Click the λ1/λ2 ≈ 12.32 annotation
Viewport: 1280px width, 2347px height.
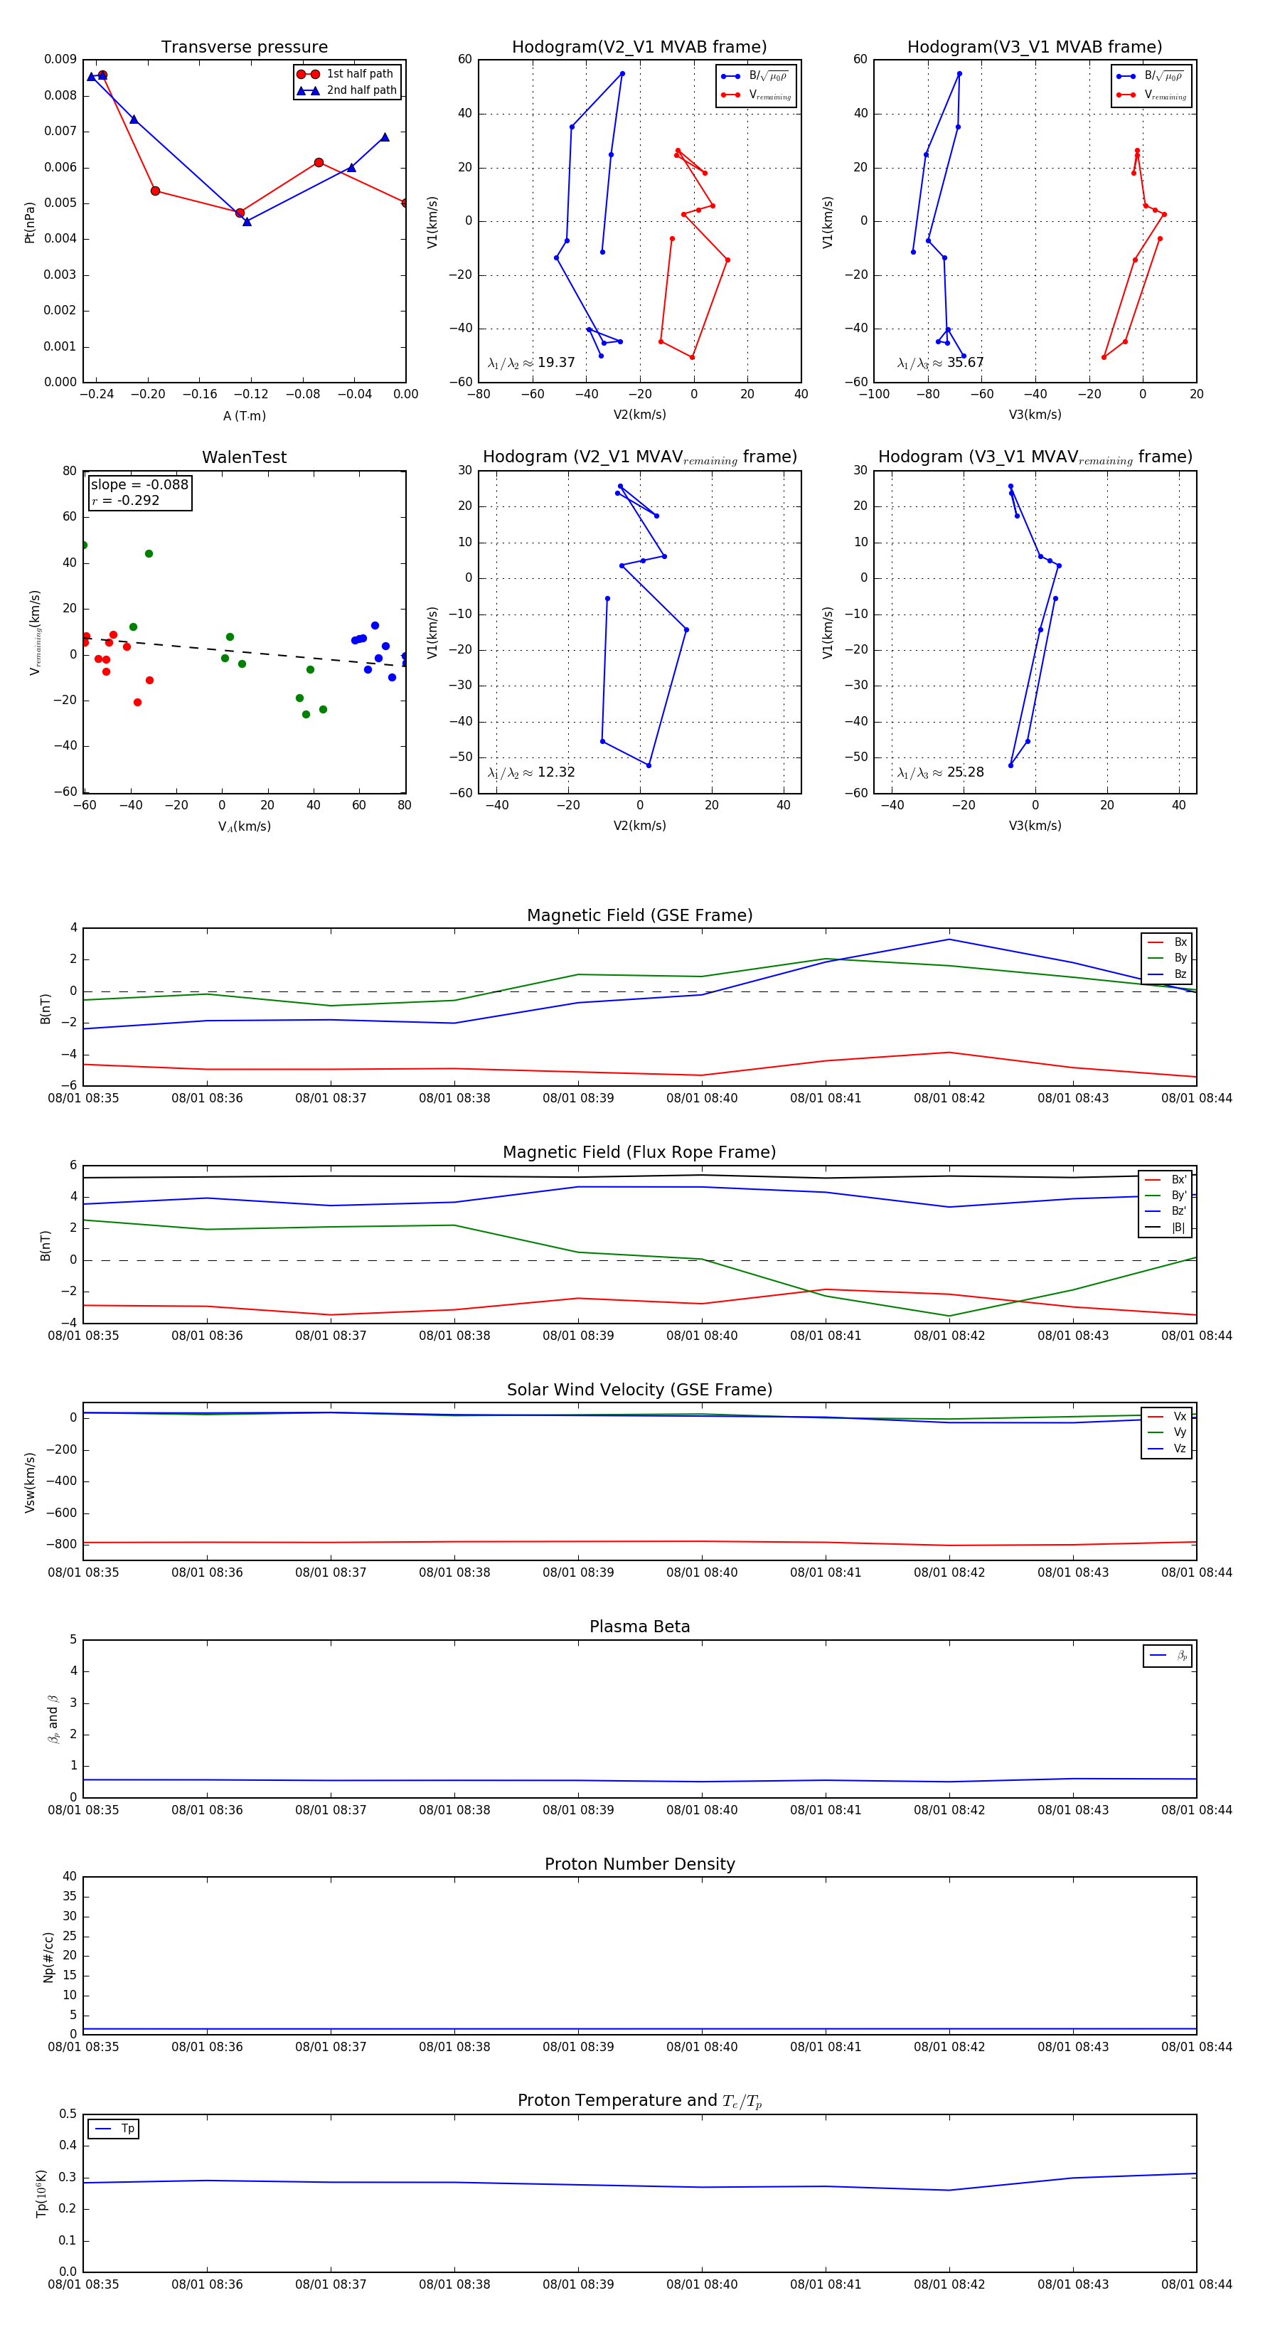(x=531, y=772)
